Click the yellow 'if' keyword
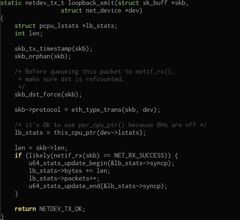240x220 pixels. [18, 155]
